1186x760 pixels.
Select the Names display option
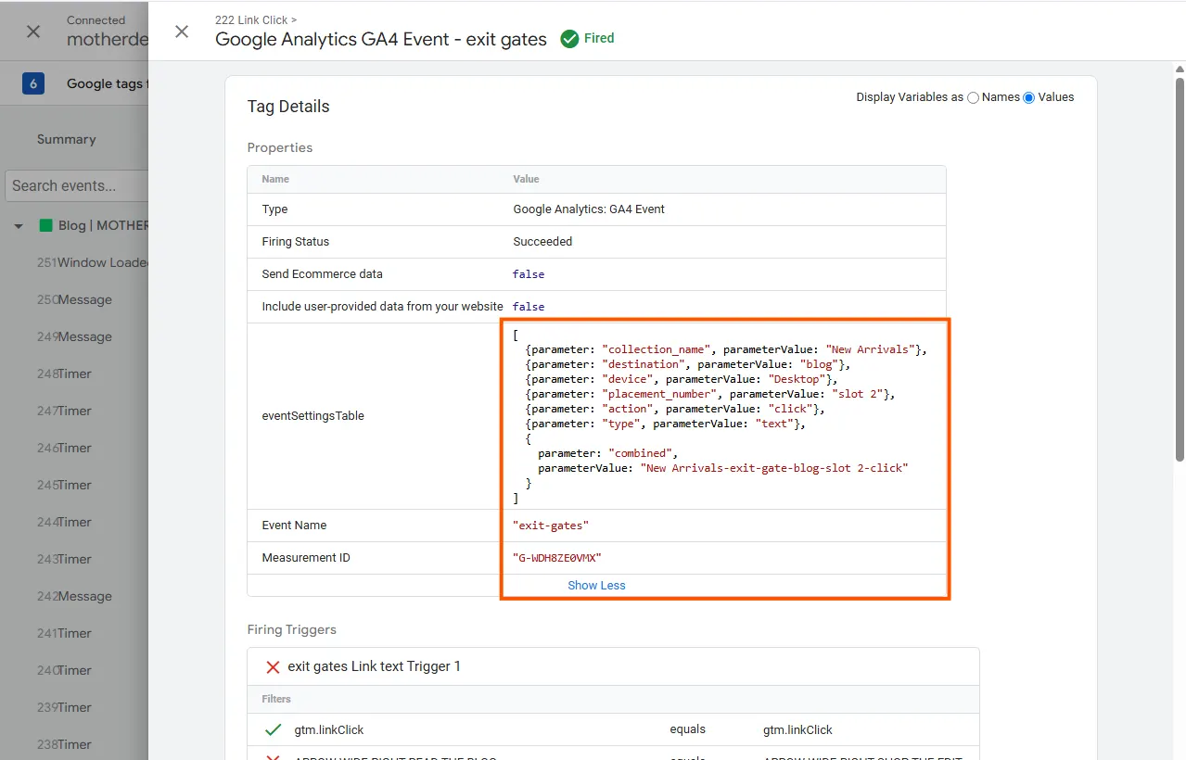[973, 97]
